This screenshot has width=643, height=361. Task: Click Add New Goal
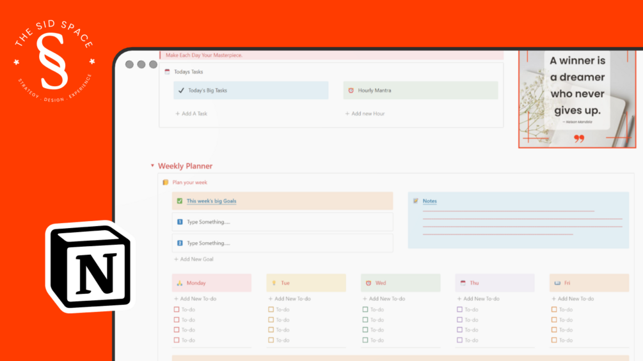pyautogui.click(x=194, y=259)
